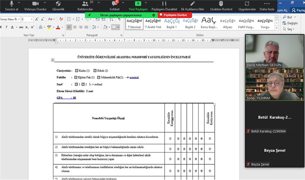305x180 pixels.
Task: Apply red font color
Action: click(58, 27)
